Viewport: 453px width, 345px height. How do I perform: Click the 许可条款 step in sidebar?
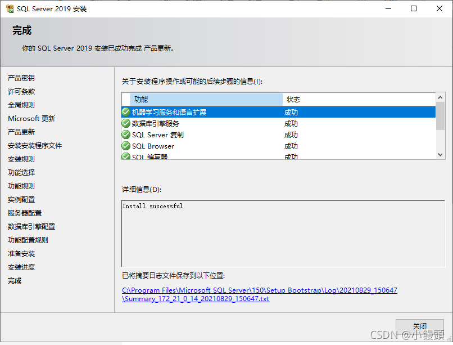(x=21, y=91)
